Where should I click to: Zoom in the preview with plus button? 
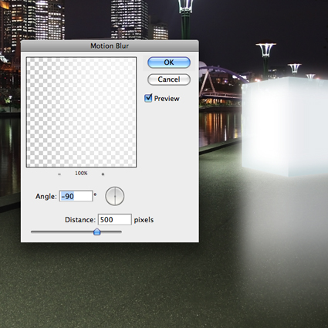point(103,174)
